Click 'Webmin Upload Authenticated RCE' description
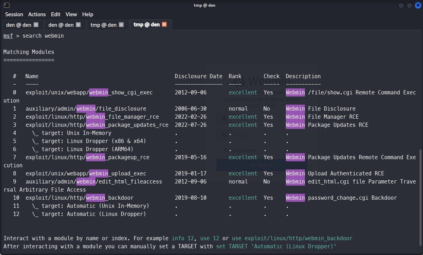 pyautogui.click(x=335, y=174)
